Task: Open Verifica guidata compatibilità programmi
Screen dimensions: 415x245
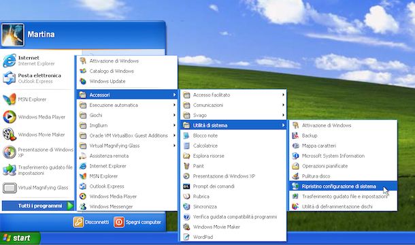Action: click(233, 217)
